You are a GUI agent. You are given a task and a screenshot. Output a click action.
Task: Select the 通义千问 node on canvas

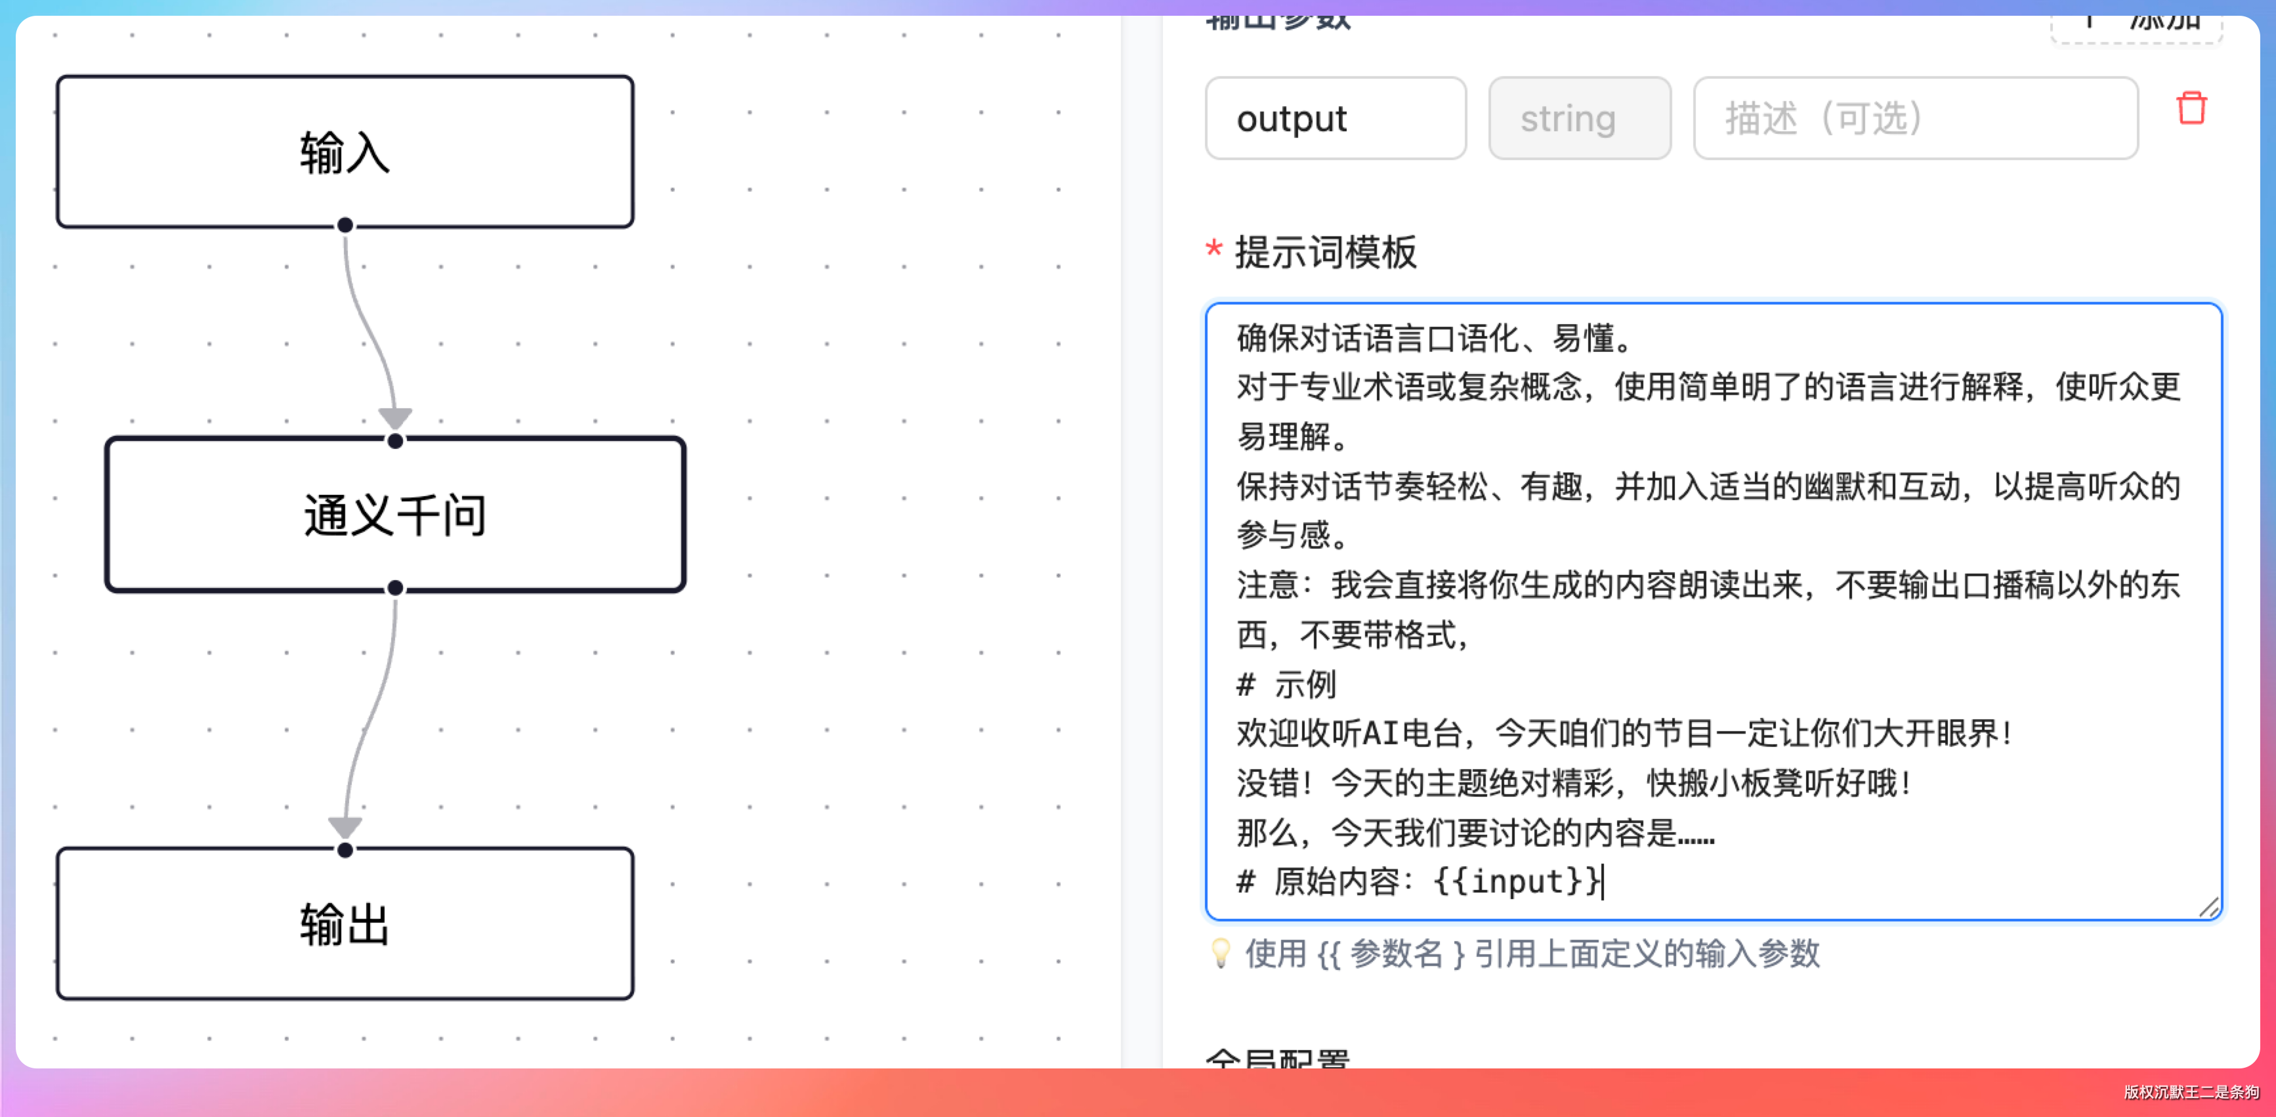395,515
